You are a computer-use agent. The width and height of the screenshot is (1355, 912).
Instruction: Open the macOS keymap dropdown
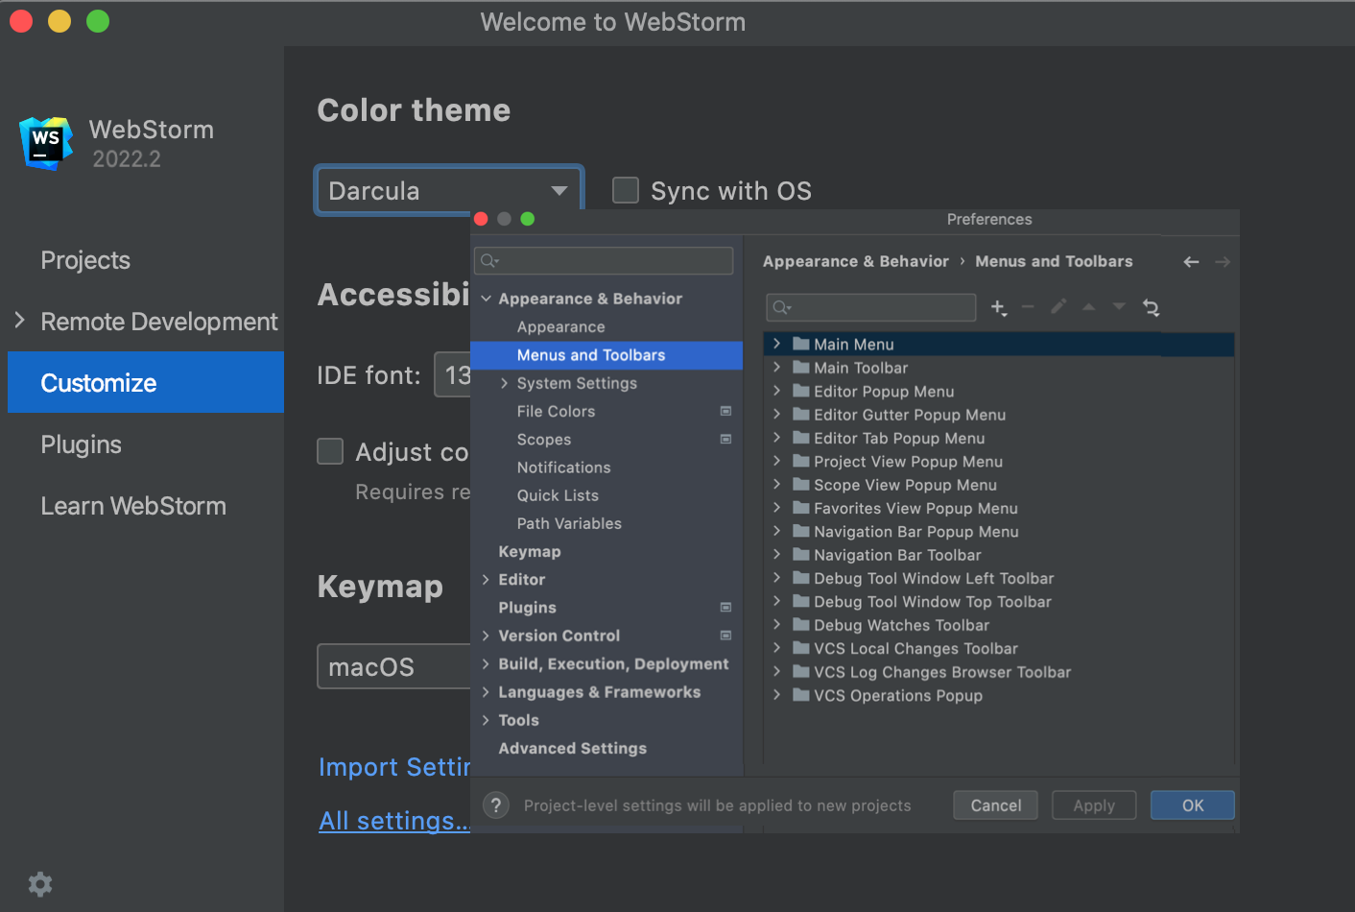click(x=393, y=666)
